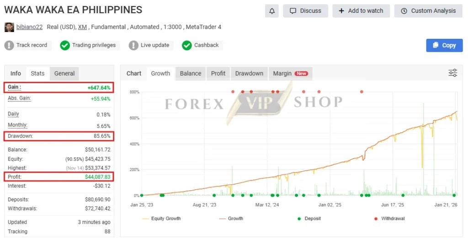Click the 0.18% daily value
The height and width of the screenshot is (241, 468).
point(104,115)
